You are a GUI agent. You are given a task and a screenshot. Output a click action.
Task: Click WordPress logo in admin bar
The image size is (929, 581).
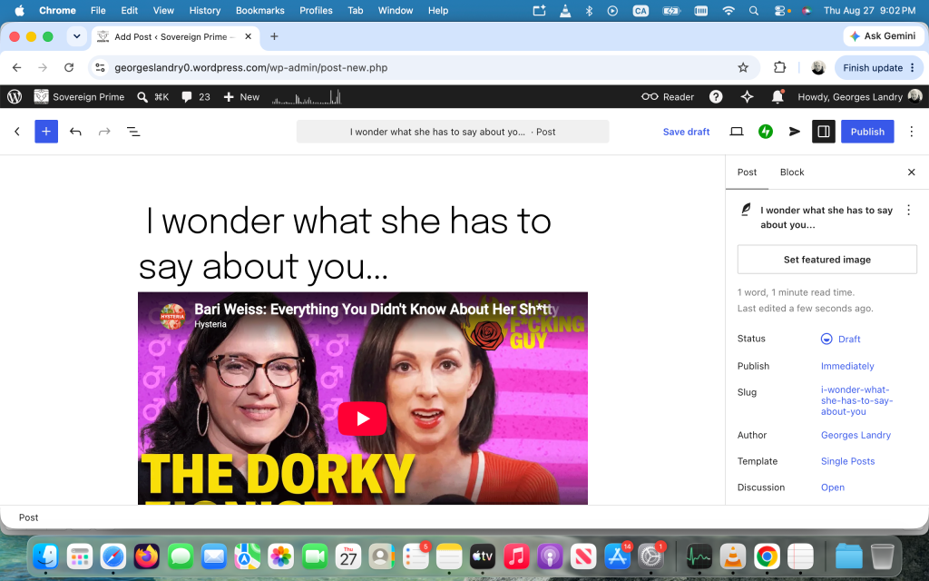point(15,96)
